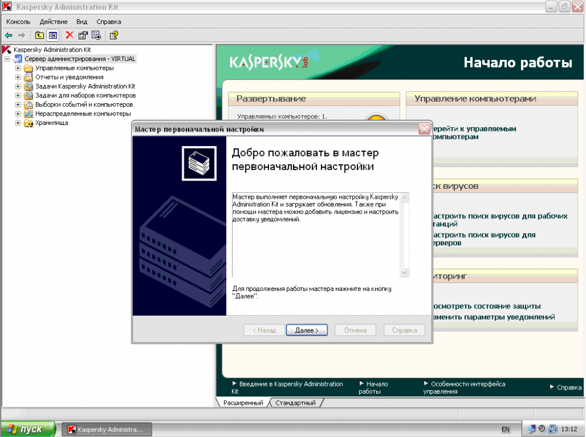The image size is (586, 437).
Task: Click the tasks for computer sets icon
Action: pyautogui.click(x=28, y=96)
